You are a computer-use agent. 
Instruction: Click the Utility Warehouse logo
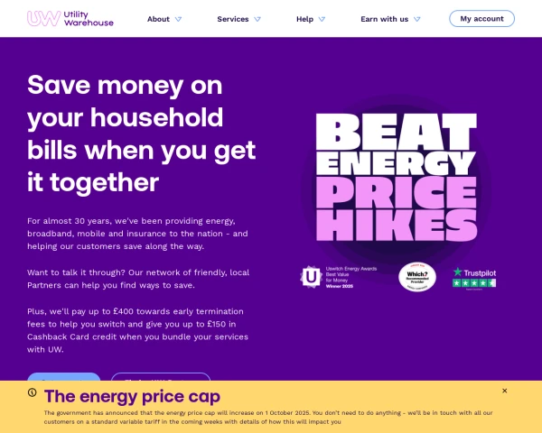(x=70, y=18)
